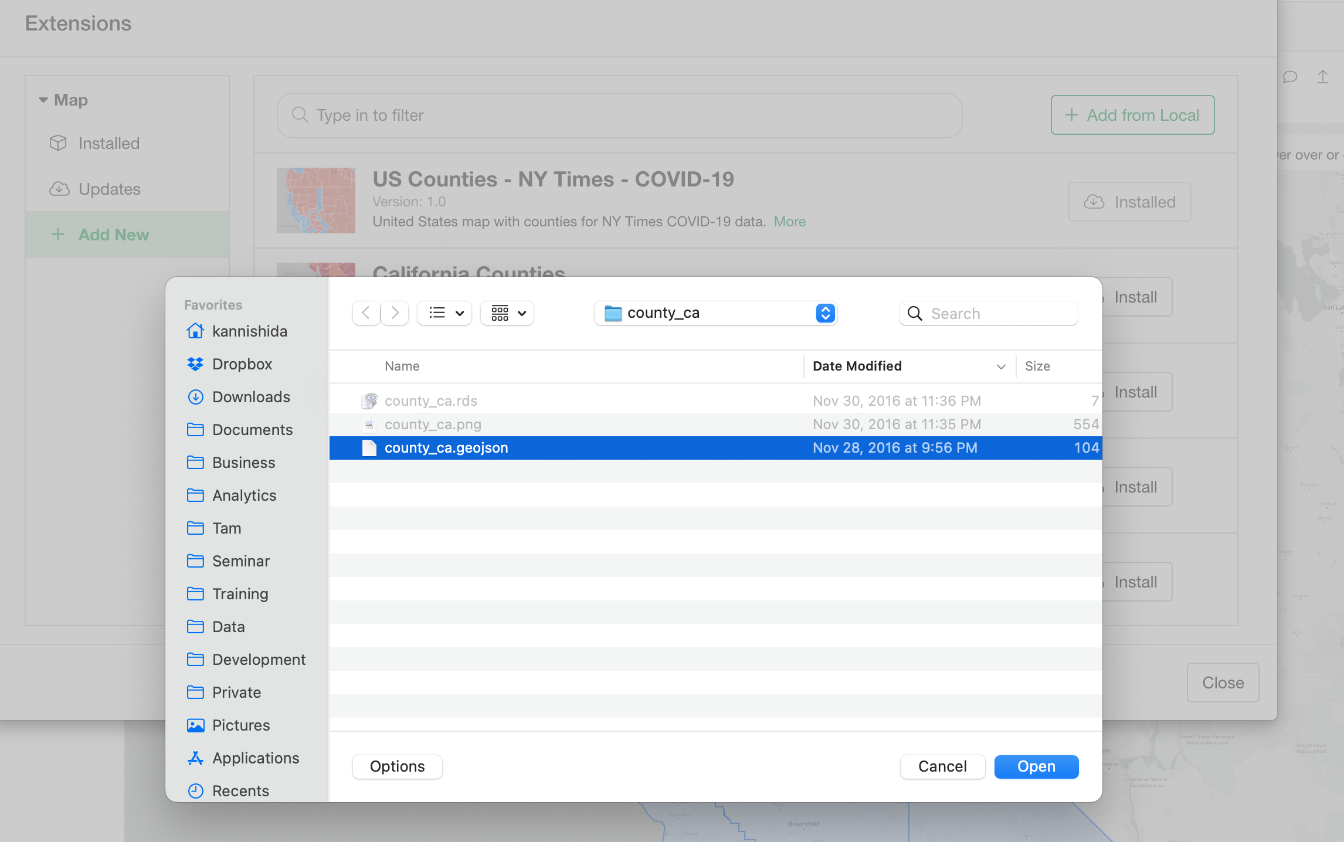
Task: Cancel the file dialog
Action: click(943, 767)
